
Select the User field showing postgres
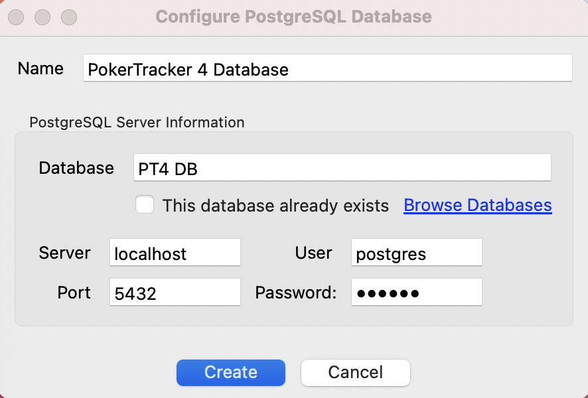tap(416, 253)
